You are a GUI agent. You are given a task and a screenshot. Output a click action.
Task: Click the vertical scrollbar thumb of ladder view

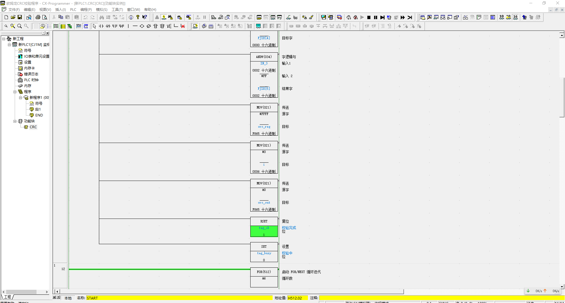click(562, 97)
